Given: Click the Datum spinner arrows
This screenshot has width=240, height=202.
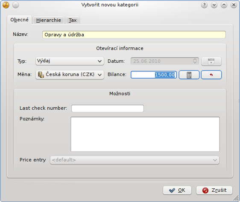Looking at the screenshot, I should click(195, 61).
